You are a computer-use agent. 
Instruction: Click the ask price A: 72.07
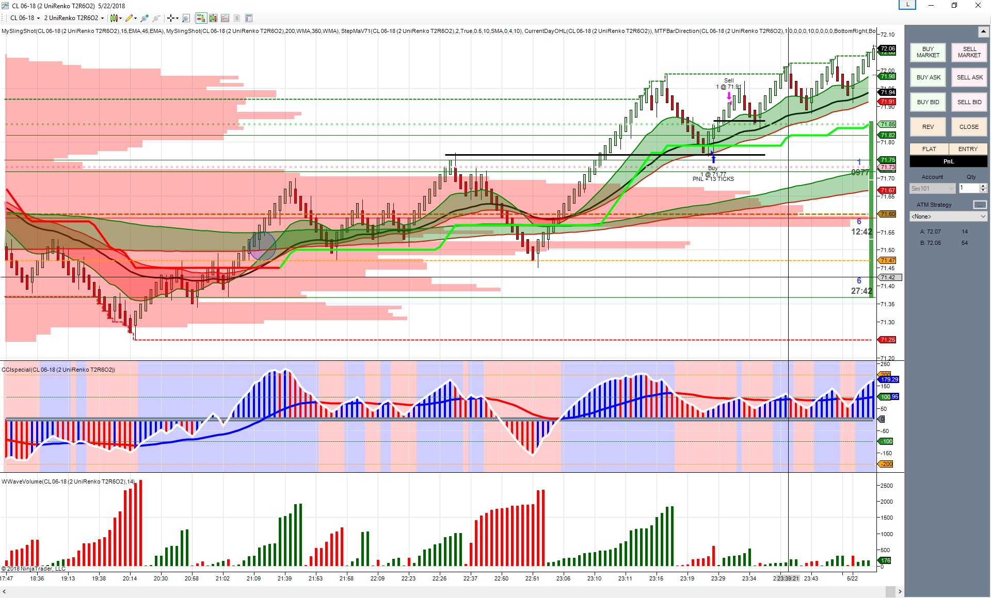pos(930,232)
